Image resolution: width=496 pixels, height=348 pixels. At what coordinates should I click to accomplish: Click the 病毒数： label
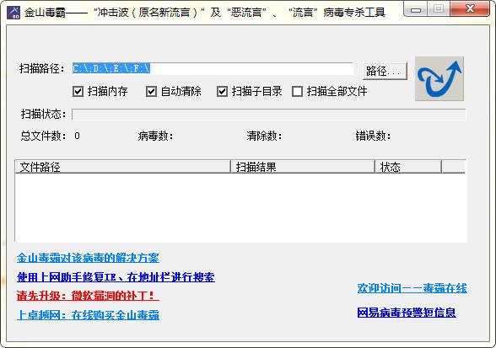155,137
